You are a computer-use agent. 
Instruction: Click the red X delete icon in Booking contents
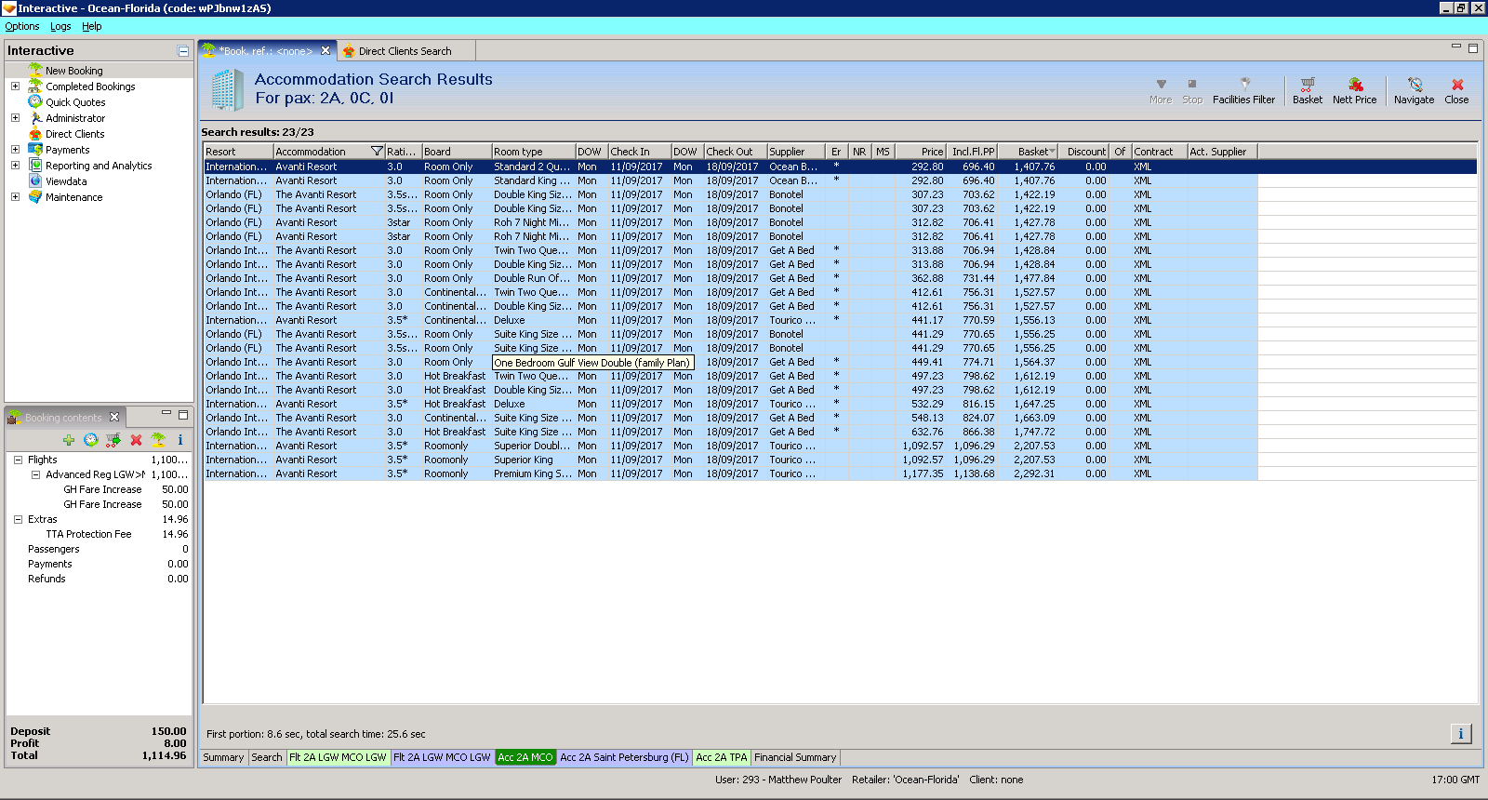pos(136,440)
